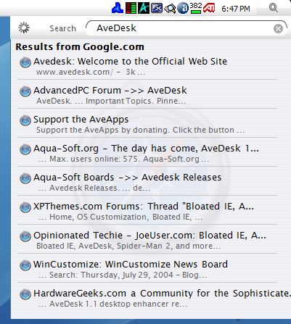Click the blue three-pointed tray icon
291x324 pixels.
tap(118, 8)
